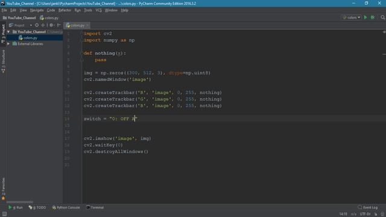Open the TODO tool window
The height and width of the screenshot is (217, 386).
pyautogui.click(x=37, y=207)
